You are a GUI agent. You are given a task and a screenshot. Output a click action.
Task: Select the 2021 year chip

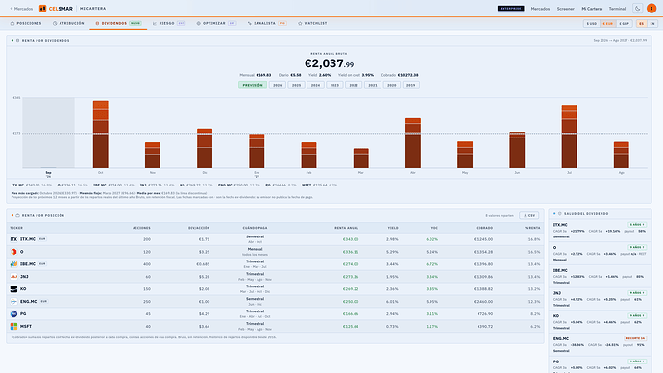(373, 85)
